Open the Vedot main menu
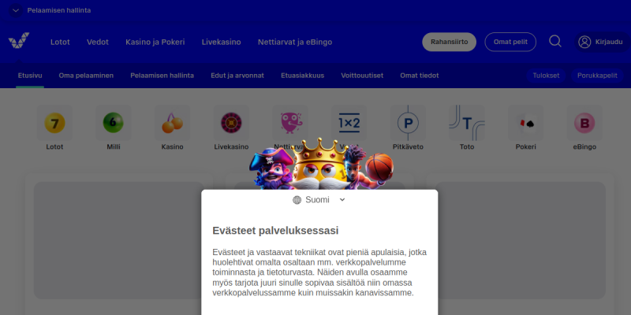Image resolution: width=631 pixels, height=315 pixels. [98, 43]
